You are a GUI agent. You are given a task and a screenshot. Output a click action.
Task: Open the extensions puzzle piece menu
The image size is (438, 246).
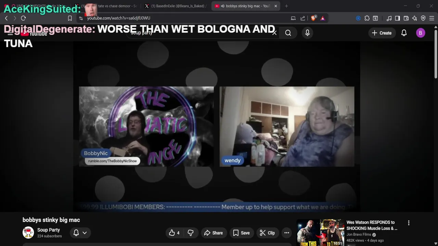(x=367, y=18)
